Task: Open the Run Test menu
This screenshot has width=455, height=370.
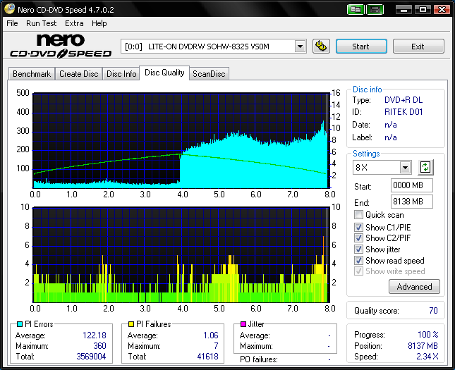Action: (x=41, y=23)
